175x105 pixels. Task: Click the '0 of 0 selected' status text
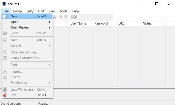(x=11, y=104)
